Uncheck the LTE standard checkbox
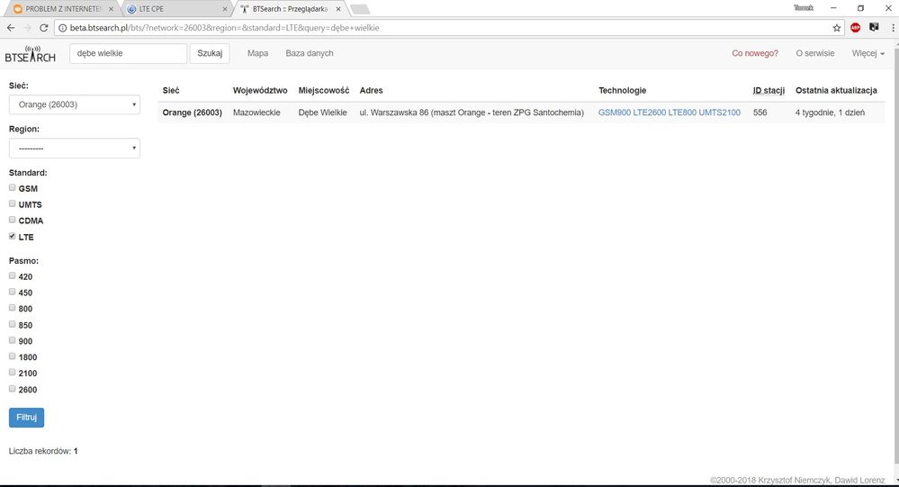 click(13, 237)
